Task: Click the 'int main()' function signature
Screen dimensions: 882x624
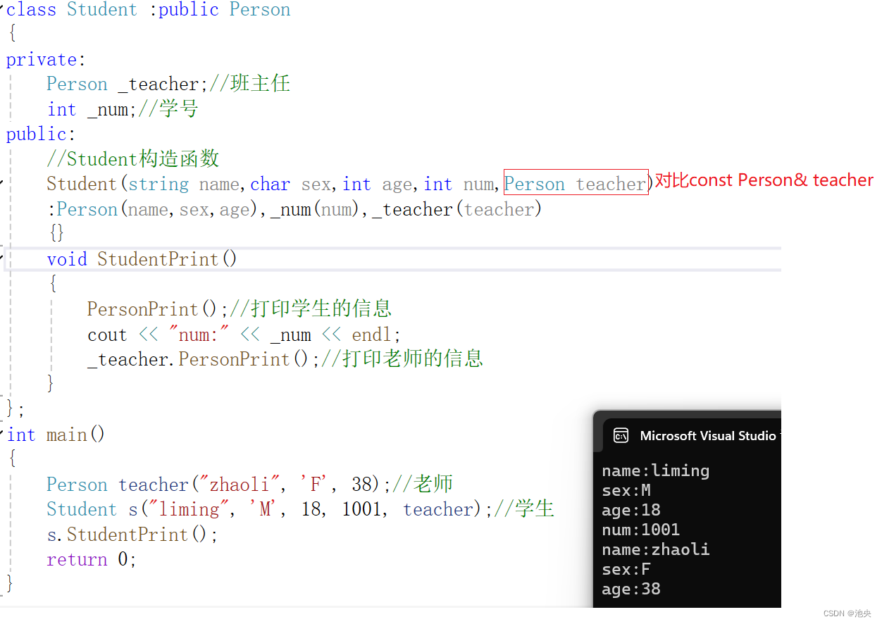Action: [x=56, y=435]
